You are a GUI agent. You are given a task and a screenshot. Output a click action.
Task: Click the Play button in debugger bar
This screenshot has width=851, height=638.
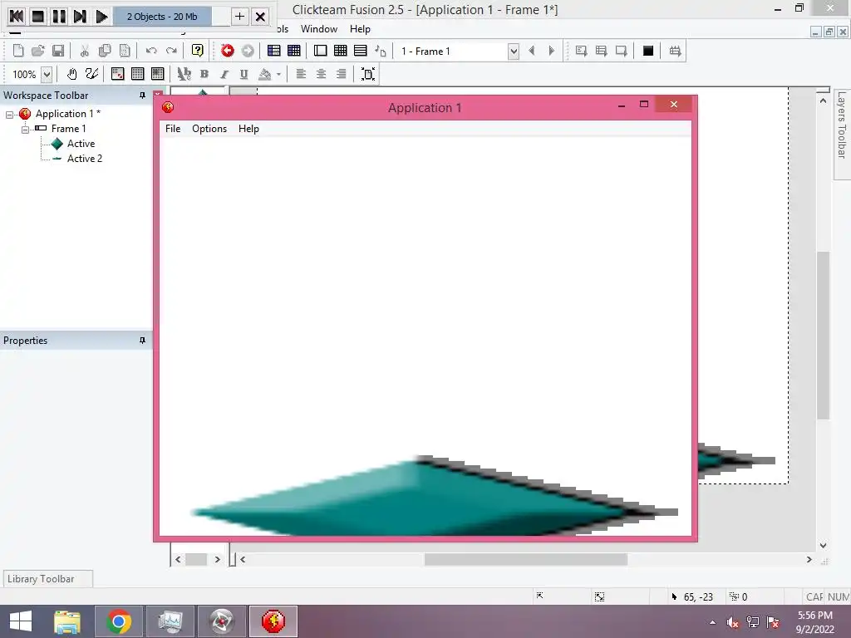[x=101, y=17]
